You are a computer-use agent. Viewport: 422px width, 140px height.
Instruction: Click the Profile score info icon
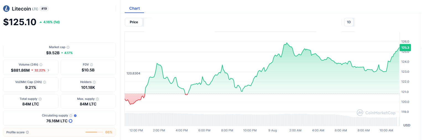click(27, 133)
